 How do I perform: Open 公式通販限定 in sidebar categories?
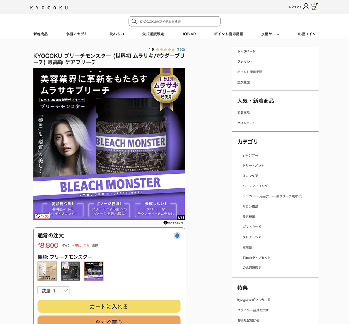coord(252,268)
